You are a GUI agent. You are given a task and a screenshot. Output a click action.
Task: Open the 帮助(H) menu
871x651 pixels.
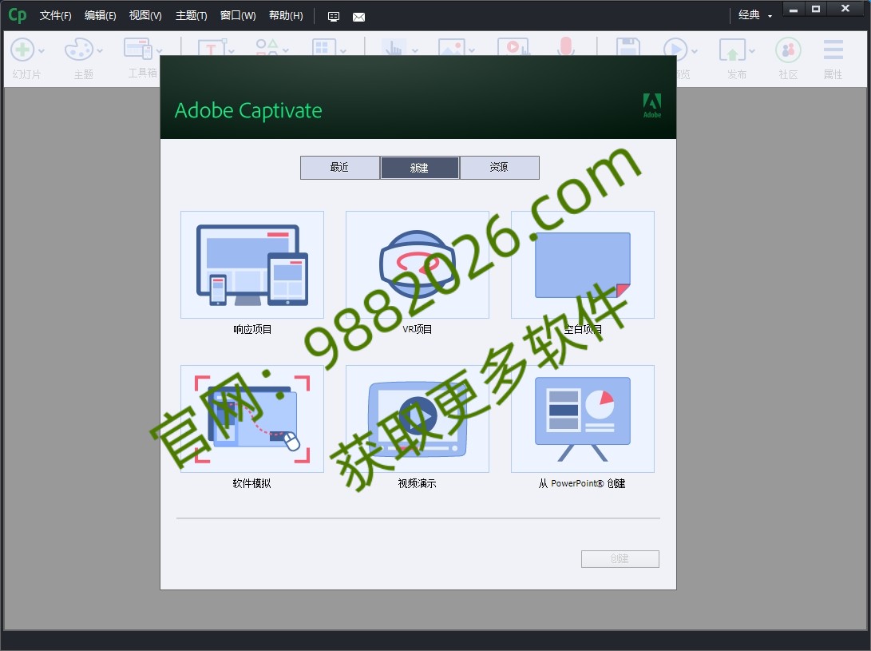click(x=286, y=15)
